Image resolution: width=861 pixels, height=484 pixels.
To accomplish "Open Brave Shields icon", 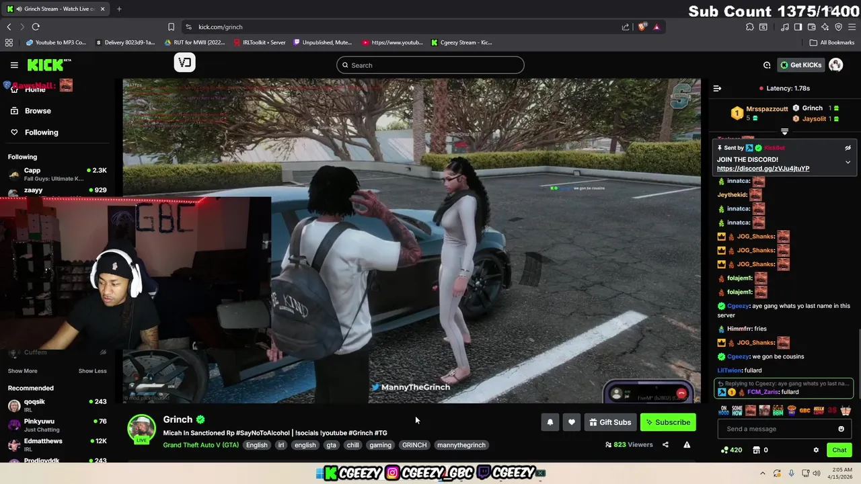I will [x=642, y=27].
